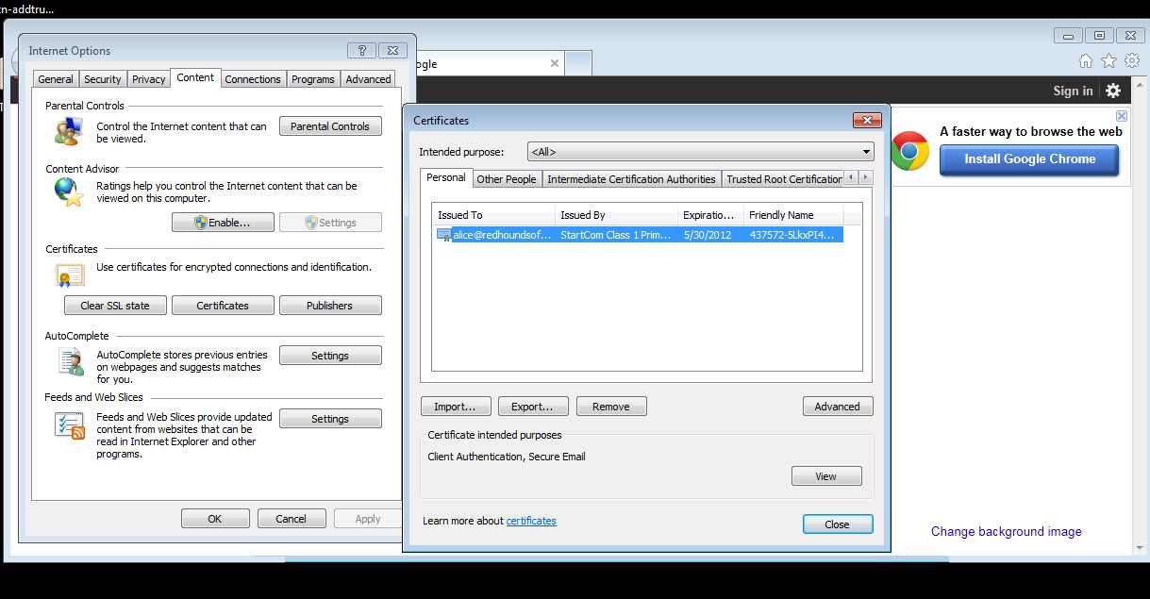The image size is (1150, 599).
Task: Switch to the Security tab
Action: pyautogui.click(x=102, y=79)
